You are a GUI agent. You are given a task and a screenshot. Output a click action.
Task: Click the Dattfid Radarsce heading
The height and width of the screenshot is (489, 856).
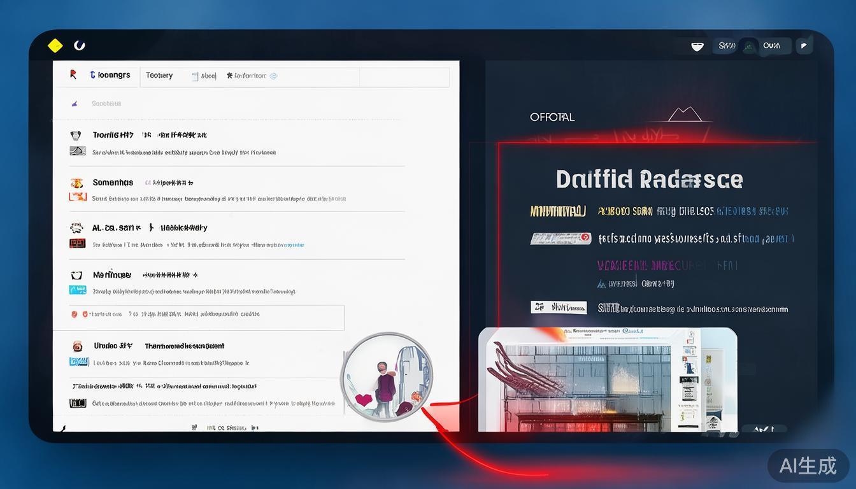pyautogui.click(x=649, y=180)
